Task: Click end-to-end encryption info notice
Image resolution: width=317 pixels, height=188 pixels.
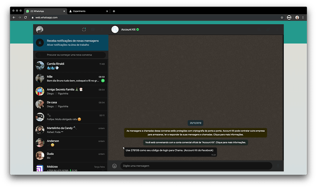Action: [x=195, y=133]
